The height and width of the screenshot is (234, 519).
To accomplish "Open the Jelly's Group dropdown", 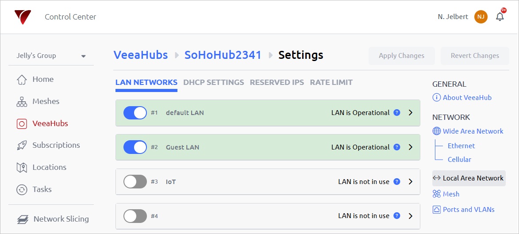I will pyautogui.click(x=51, y=56).
